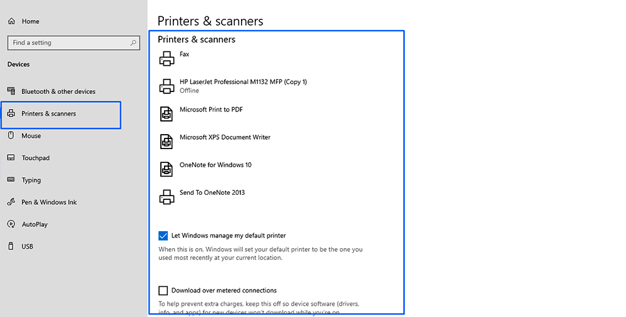Click the Microsoft XPS Document Writer icon

click(167, 142)
